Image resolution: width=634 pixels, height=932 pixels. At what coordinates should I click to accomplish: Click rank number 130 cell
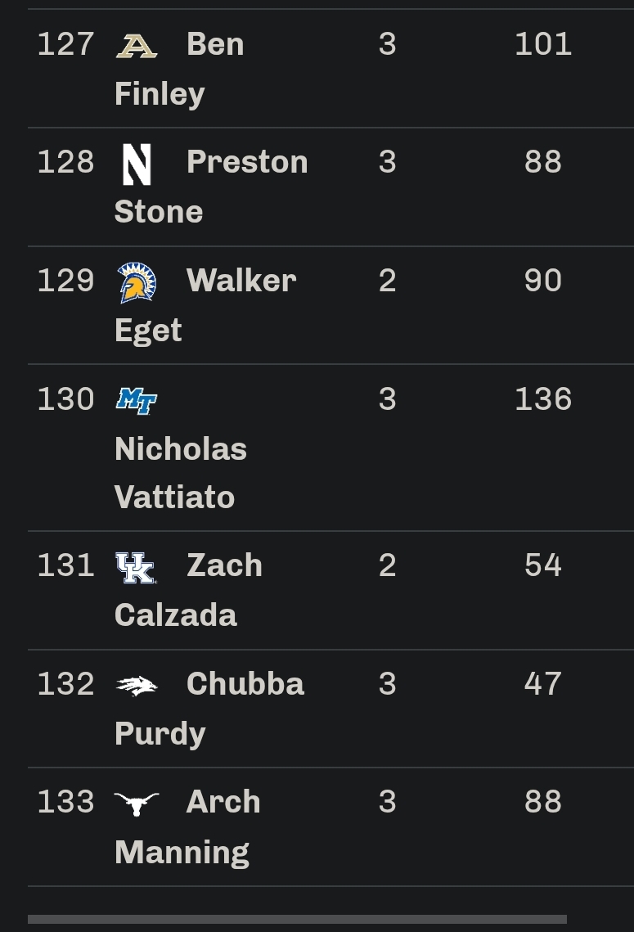(x=66, y=398)
